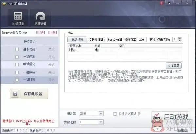196x134 pixels.
Task: Select the 一键换装 menu entry
Action: (29, 72)
